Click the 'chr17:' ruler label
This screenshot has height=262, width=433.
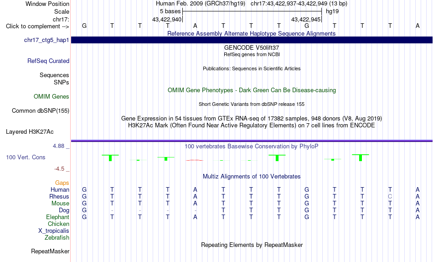pyautogui.click(x=61, y=19)
